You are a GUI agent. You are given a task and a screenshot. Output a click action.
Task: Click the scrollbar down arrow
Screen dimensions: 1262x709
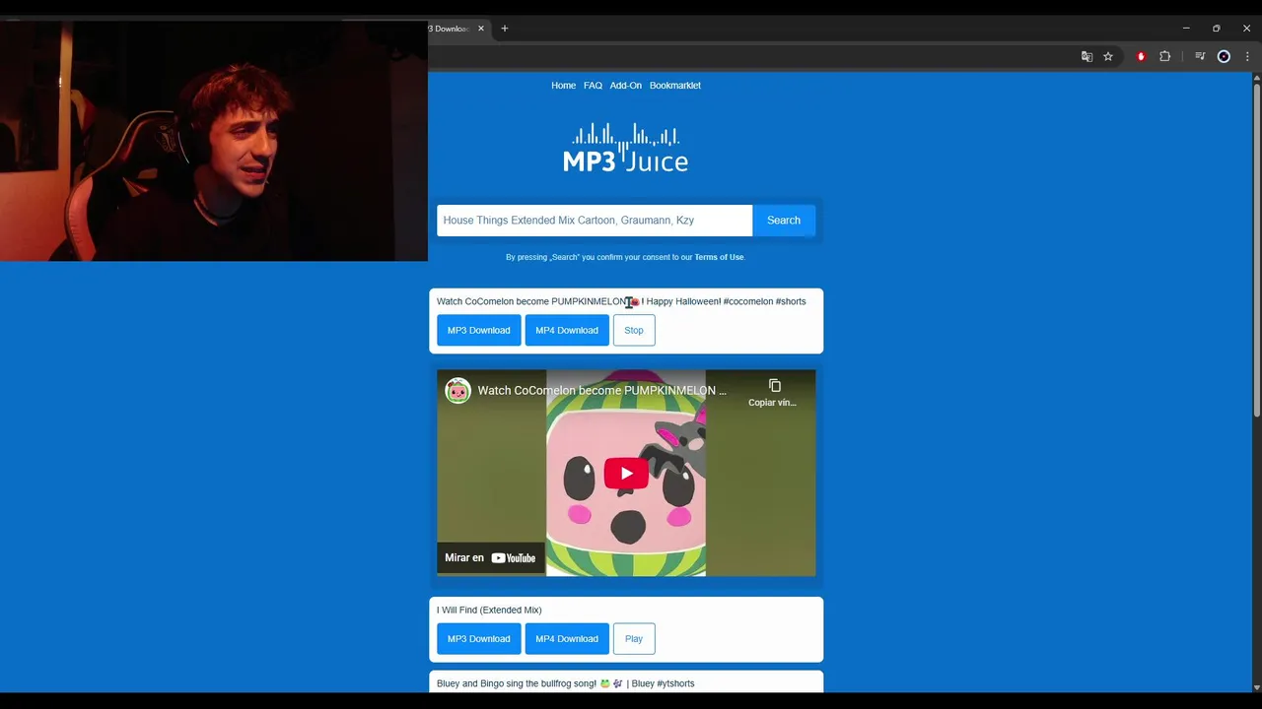(x=1256, y=686)
